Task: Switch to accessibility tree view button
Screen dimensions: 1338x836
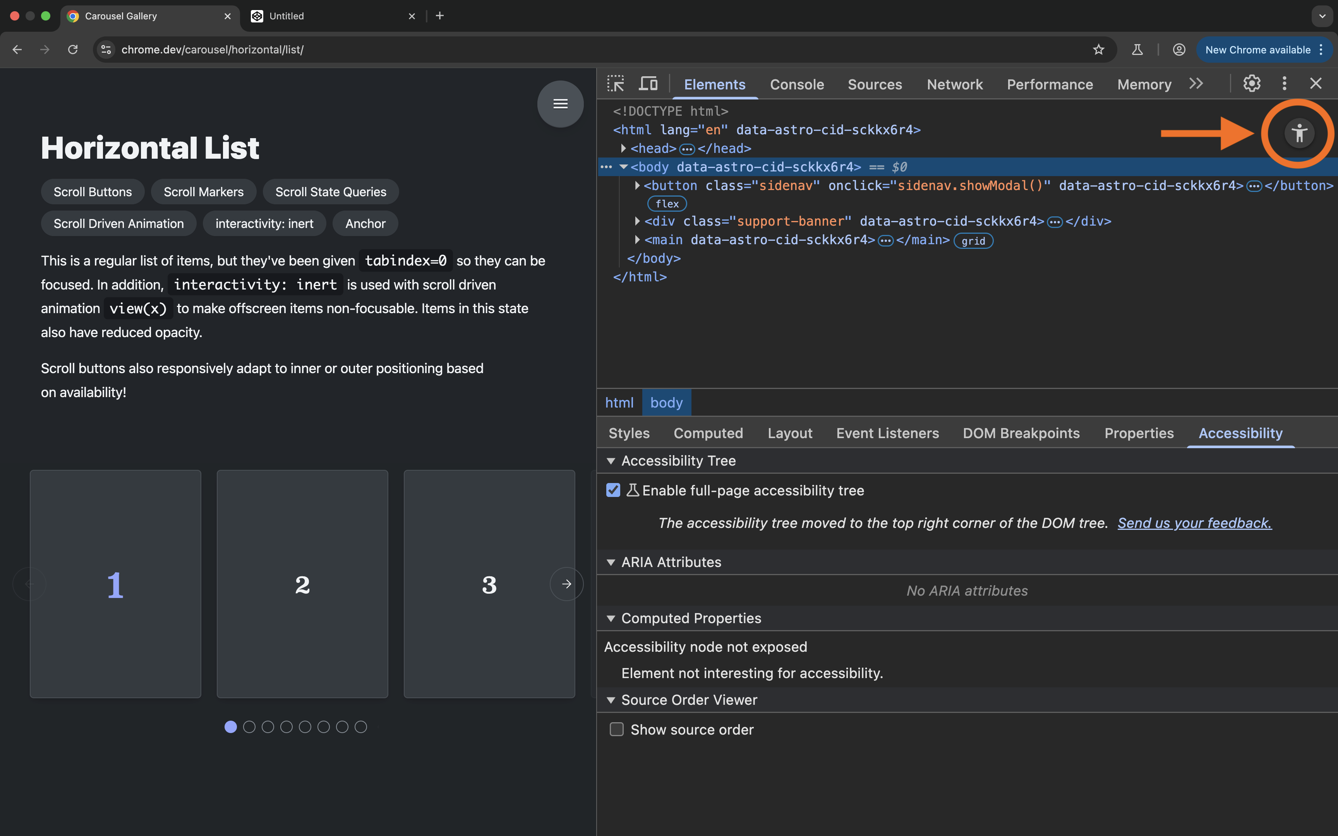Action: [x=1299, y=133]
